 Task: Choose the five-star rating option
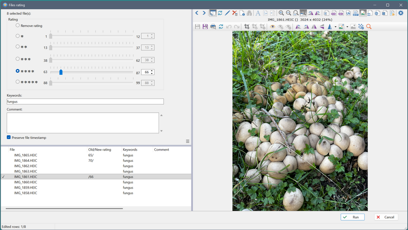click(18, 82)
